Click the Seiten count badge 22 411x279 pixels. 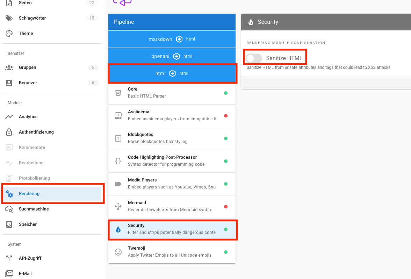92,3
